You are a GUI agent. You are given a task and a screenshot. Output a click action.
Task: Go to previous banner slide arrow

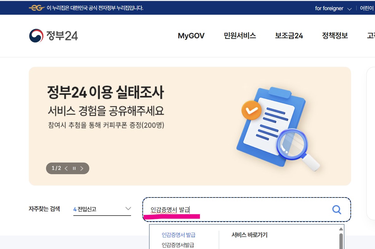coord(66,168)
